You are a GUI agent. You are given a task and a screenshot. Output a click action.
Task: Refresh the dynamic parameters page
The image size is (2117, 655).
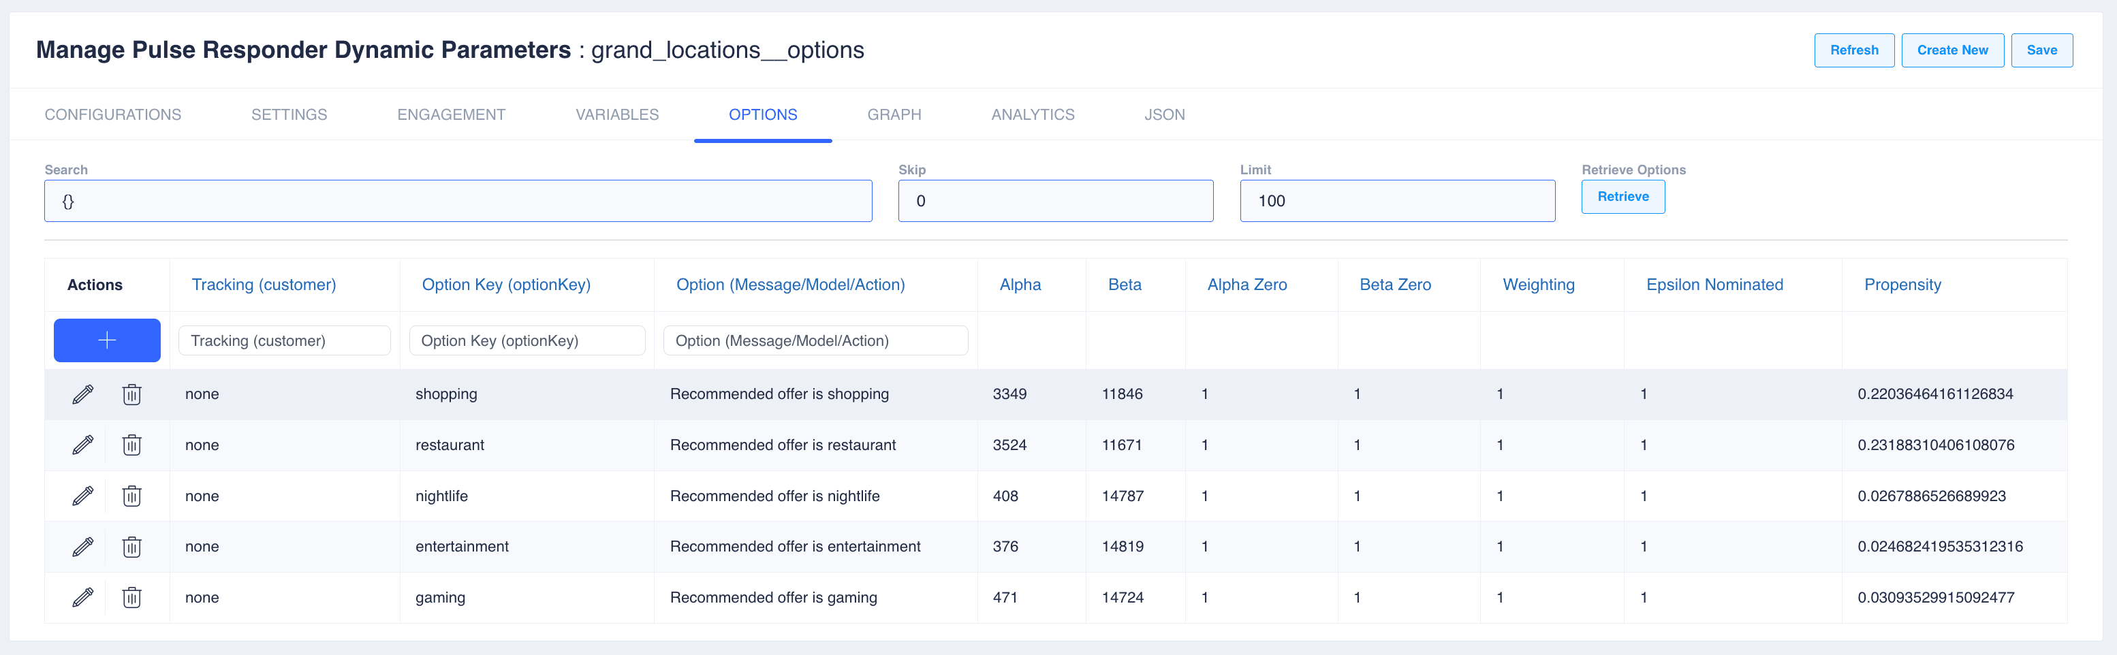1853,50
